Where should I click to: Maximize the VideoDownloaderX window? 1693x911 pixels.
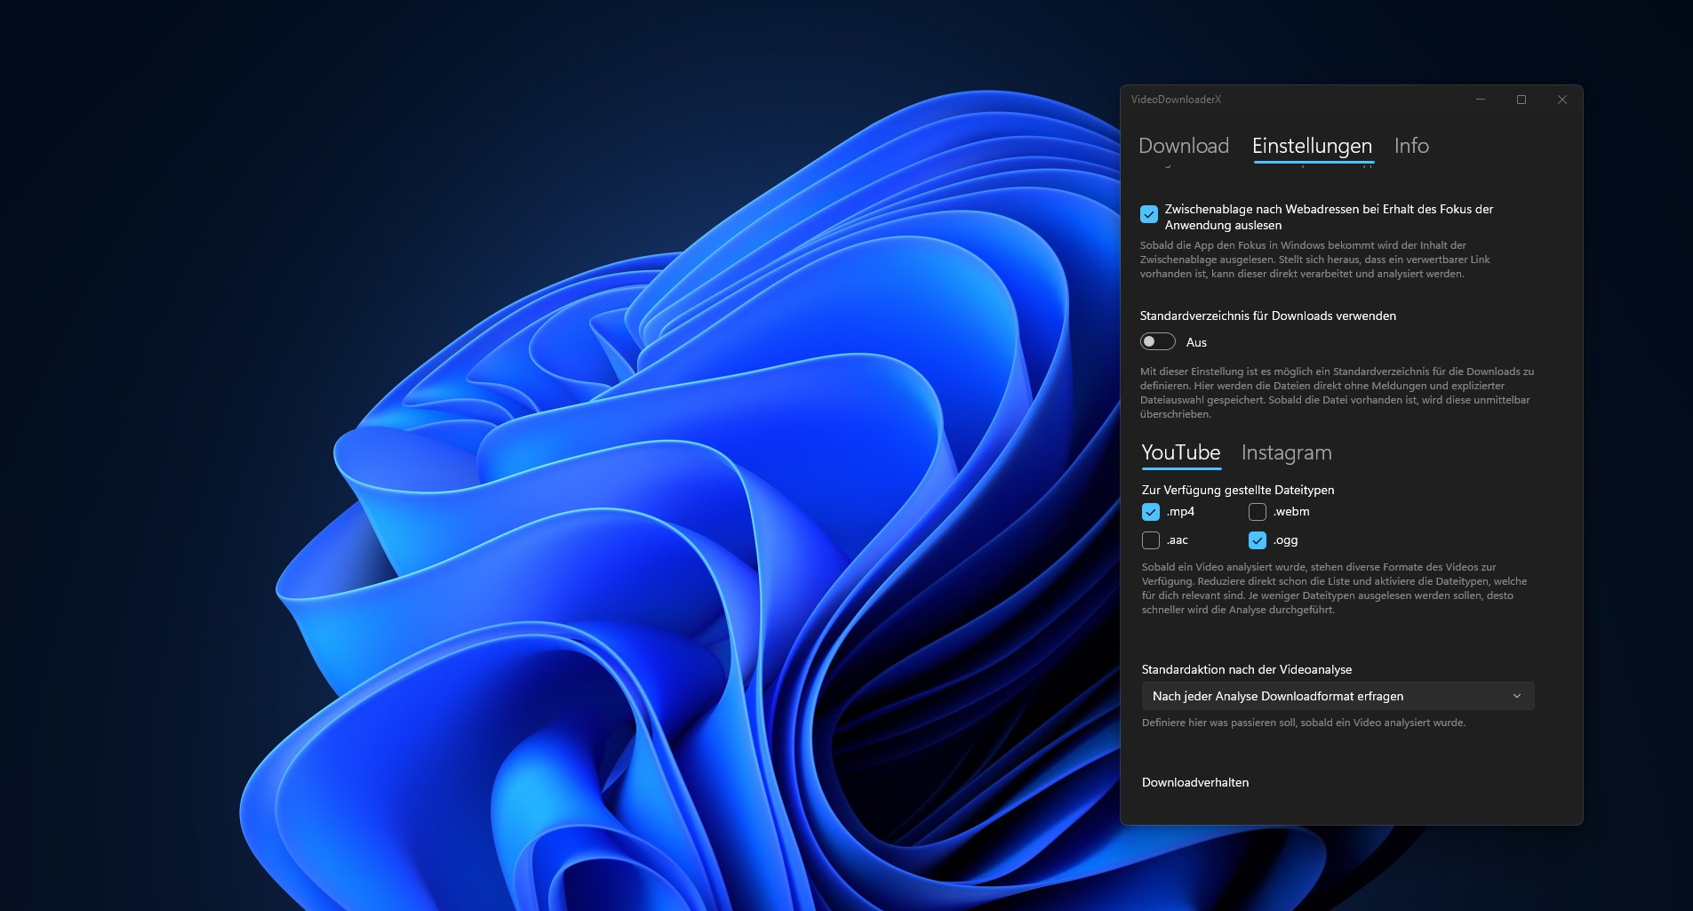(x=1521, y=100)
